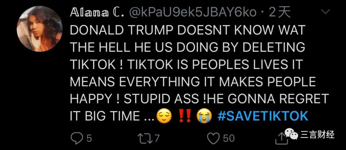Open Alana C.'s profile picture
346x150 pixels.
coord(39,29)
